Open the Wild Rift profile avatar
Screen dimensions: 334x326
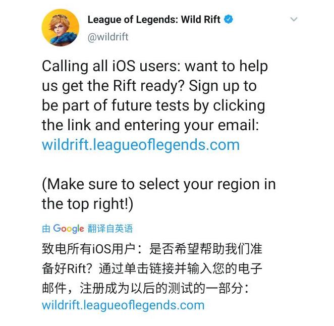click(61, 28)
